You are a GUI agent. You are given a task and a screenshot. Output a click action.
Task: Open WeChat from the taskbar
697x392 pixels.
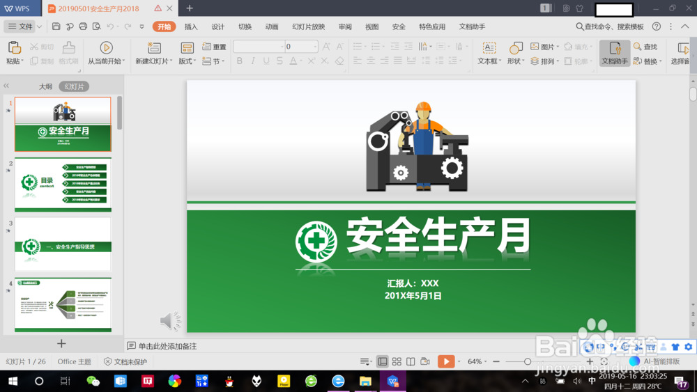coord(93,381)
